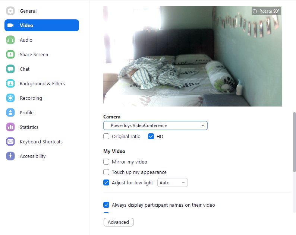Click the settings vertical scrollbar
Screen dimensions: 296x235
(x=294, y=142)
